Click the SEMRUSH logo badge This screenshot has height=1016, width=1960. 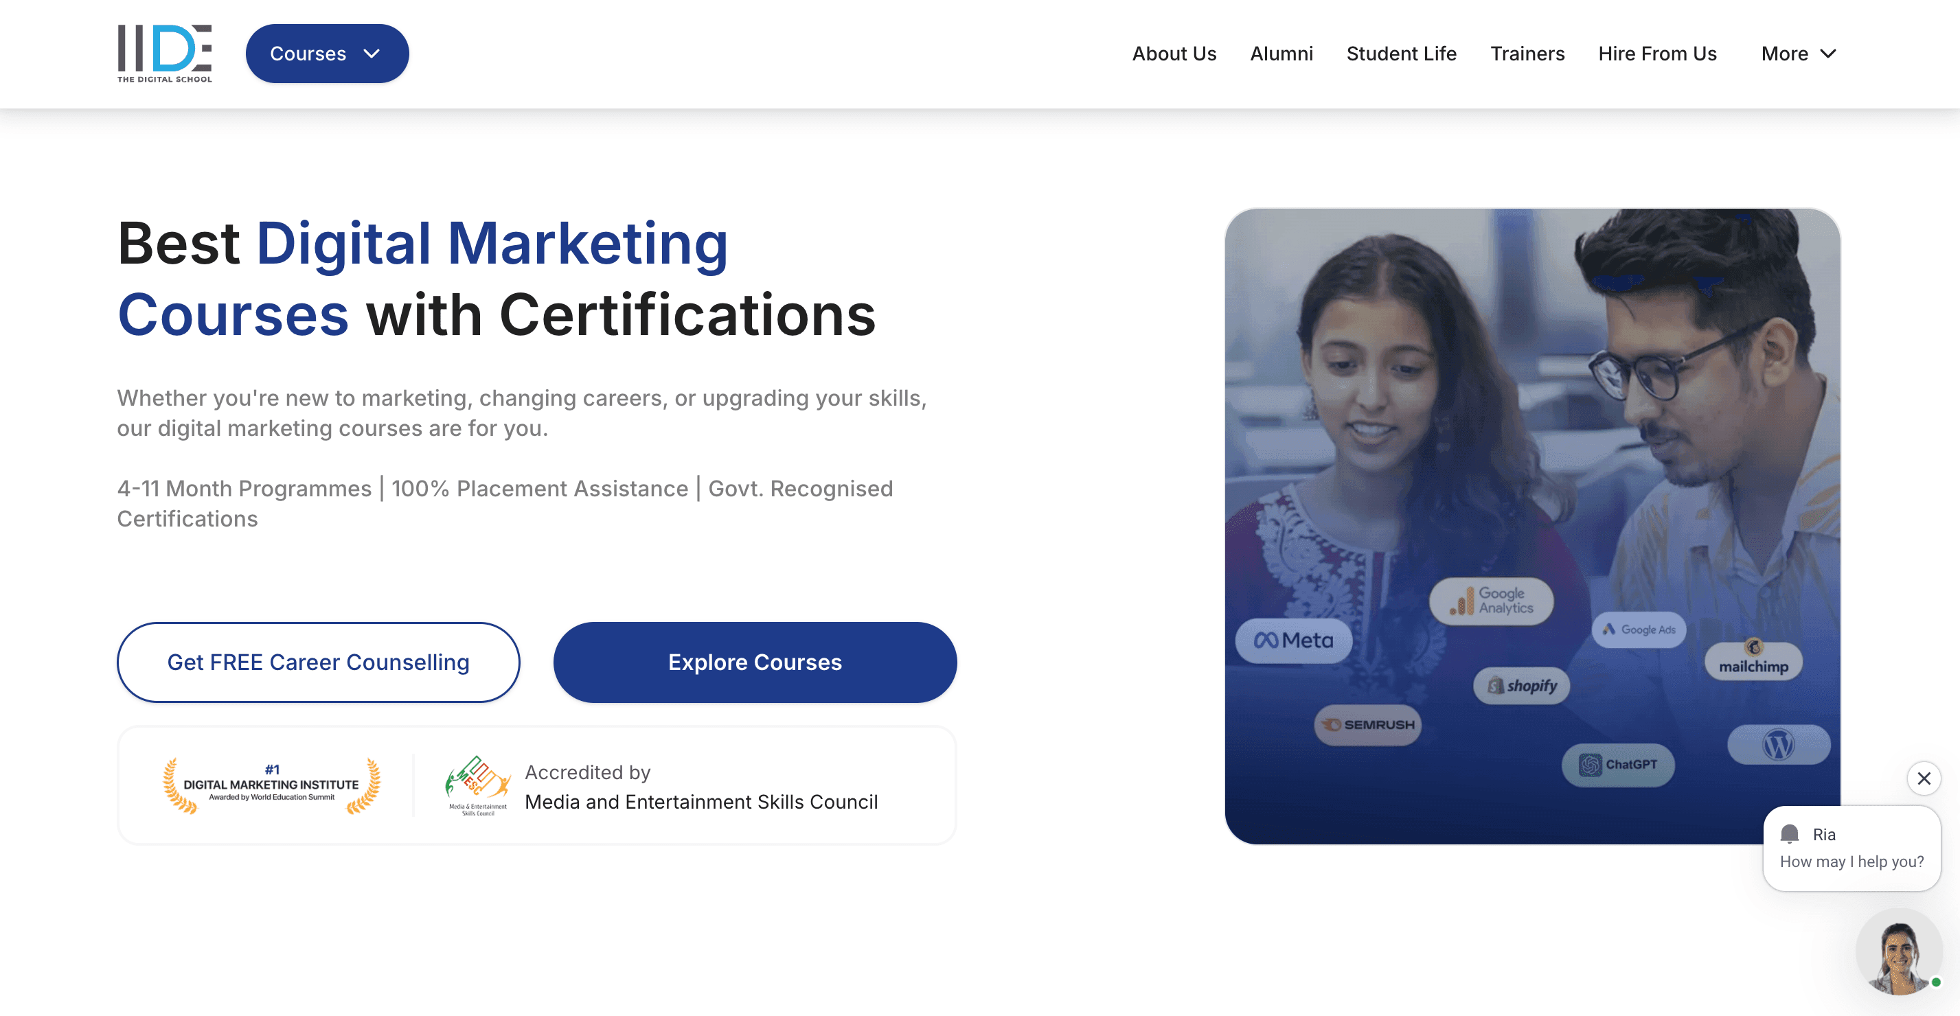coord(1368,725)
